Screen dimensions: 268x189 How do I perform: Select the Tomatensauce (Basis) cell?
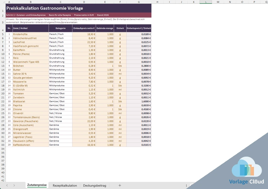pyautogui.click(x=31, y=117)
